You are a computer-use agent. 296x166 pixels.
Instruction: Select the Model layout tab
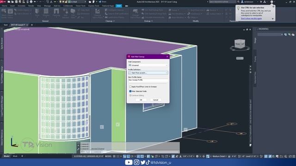coord(6,156)
